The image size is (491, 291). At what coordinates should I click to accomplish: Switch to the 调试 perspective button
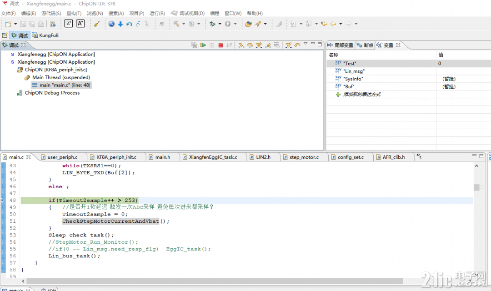(x=20, y=35)
